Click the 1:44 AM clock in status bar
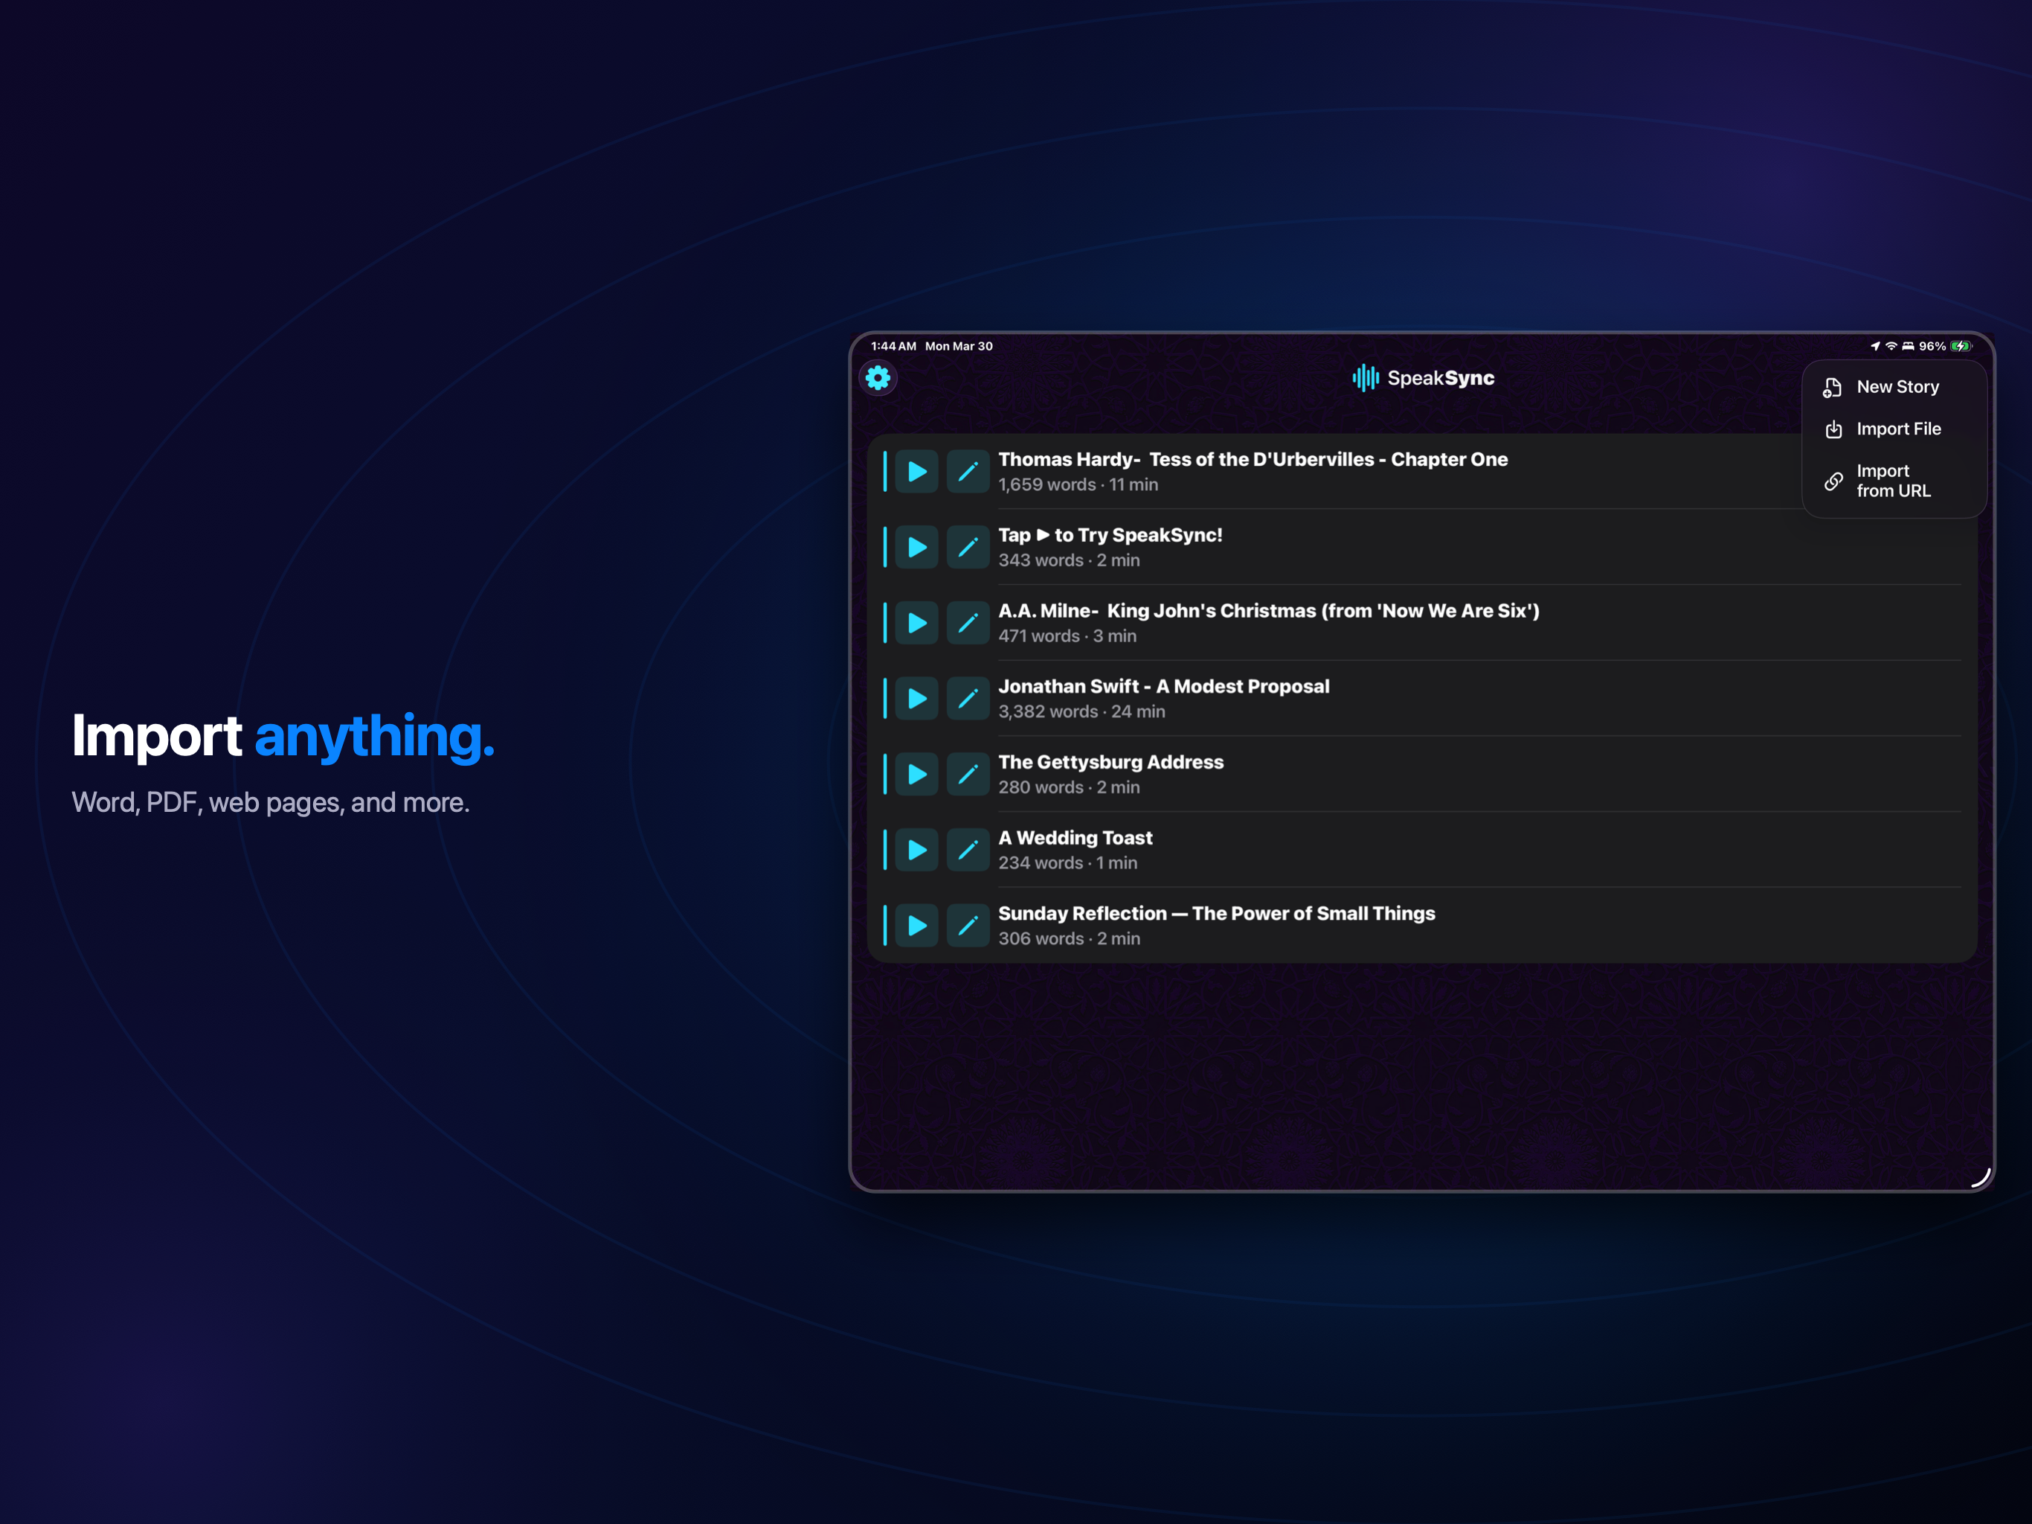 pyautogui.click(x=893, y=347)
